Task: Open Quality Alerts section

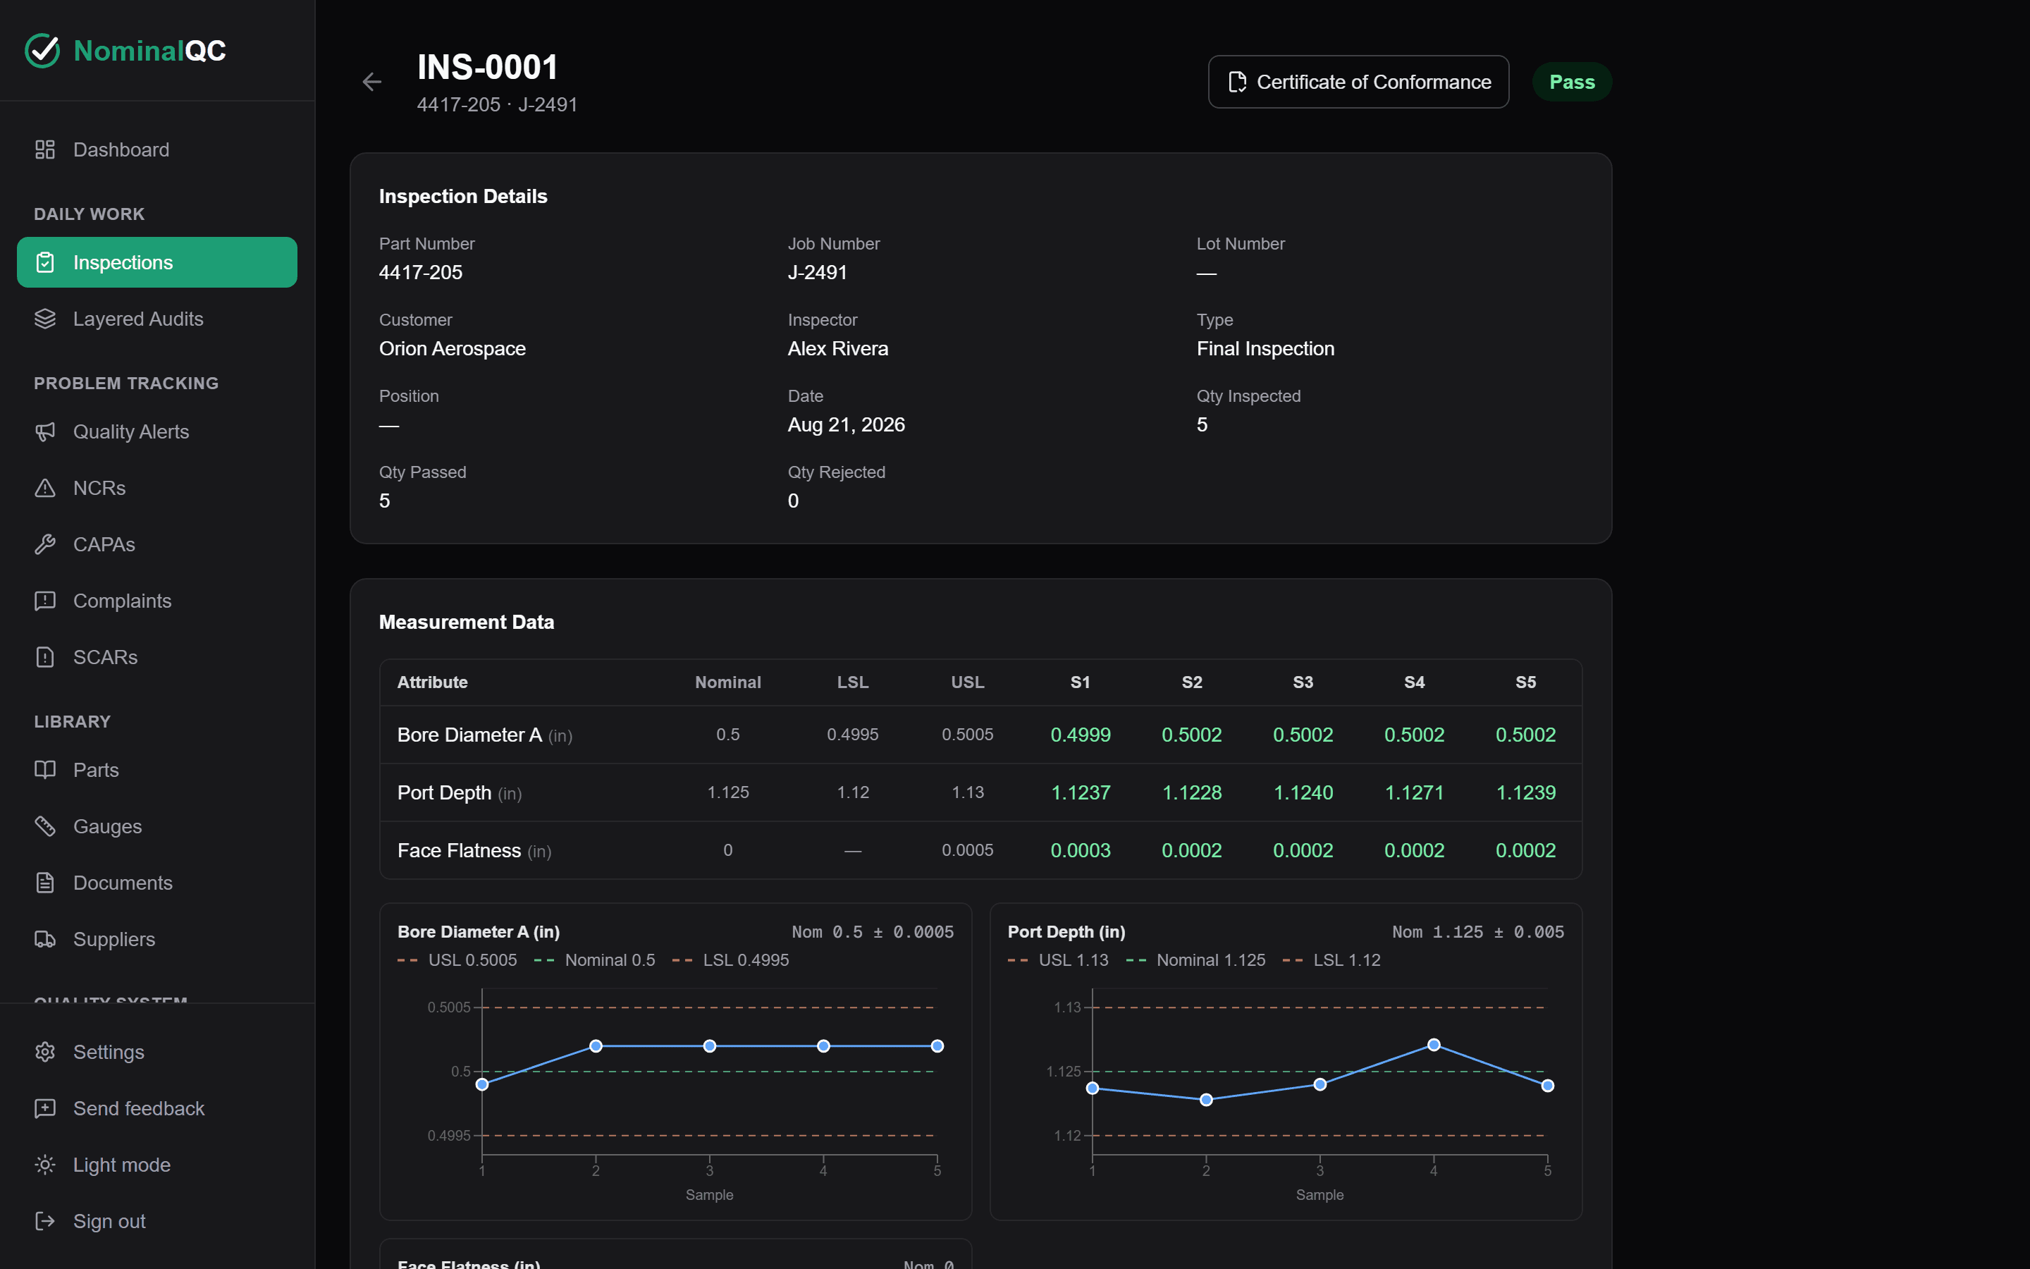Action: (157, 431)
